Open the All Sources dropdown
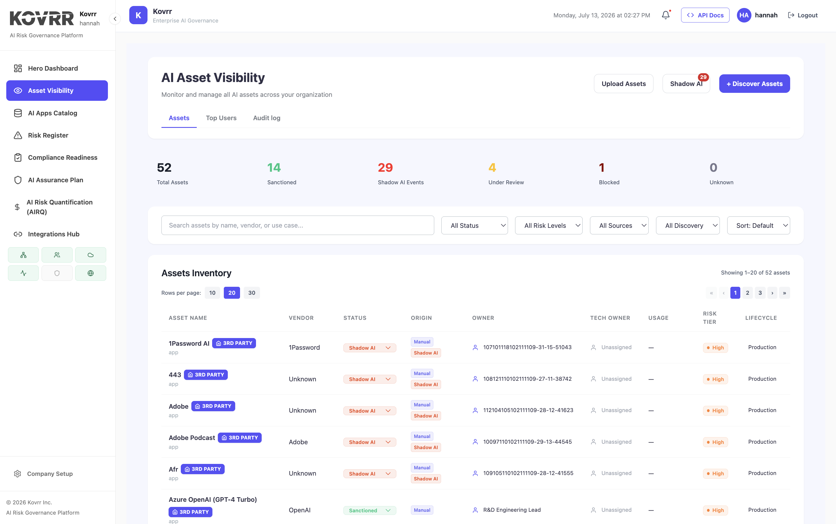 pyautogui.click(x=619, y=226)
